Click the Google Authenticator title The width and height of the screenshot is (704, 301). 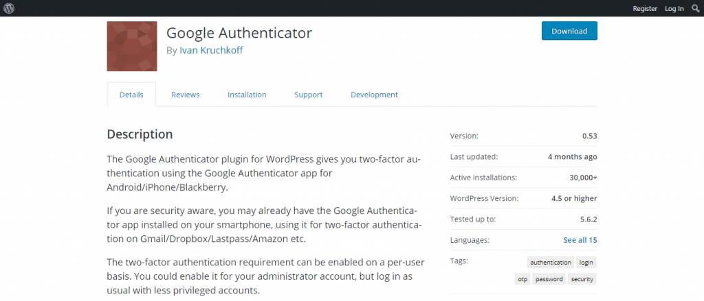239,33
